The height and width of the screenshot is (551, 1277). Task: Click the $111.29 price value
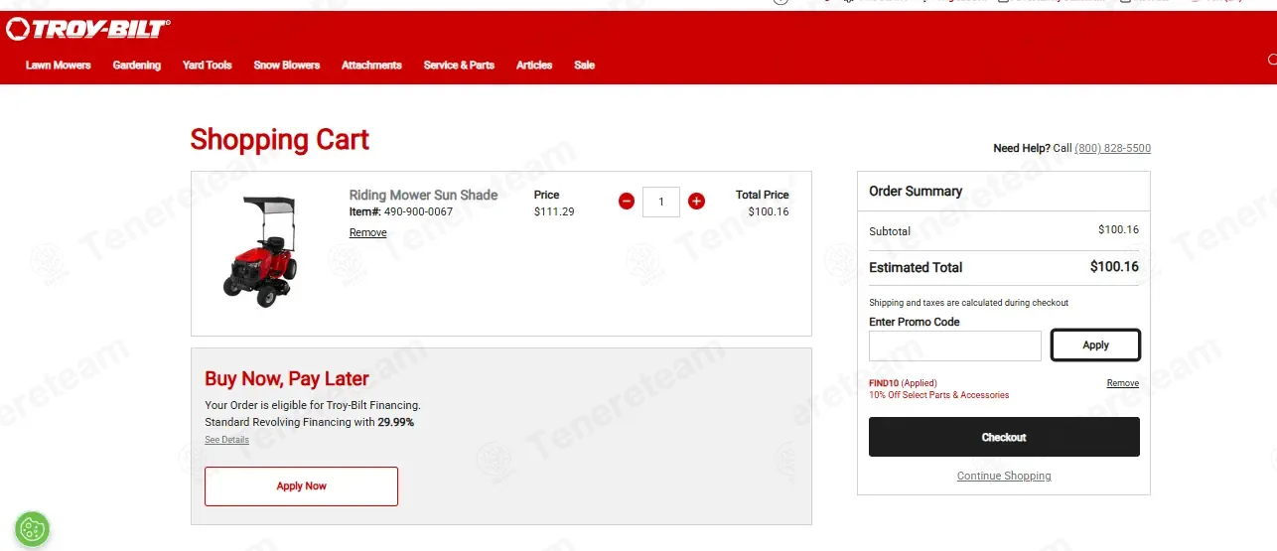(554, 211)
